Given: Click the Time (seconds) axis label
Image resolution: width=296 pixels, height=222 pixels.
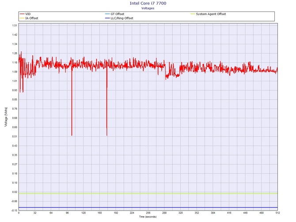Looking at the screenshot, I should 148,217.
